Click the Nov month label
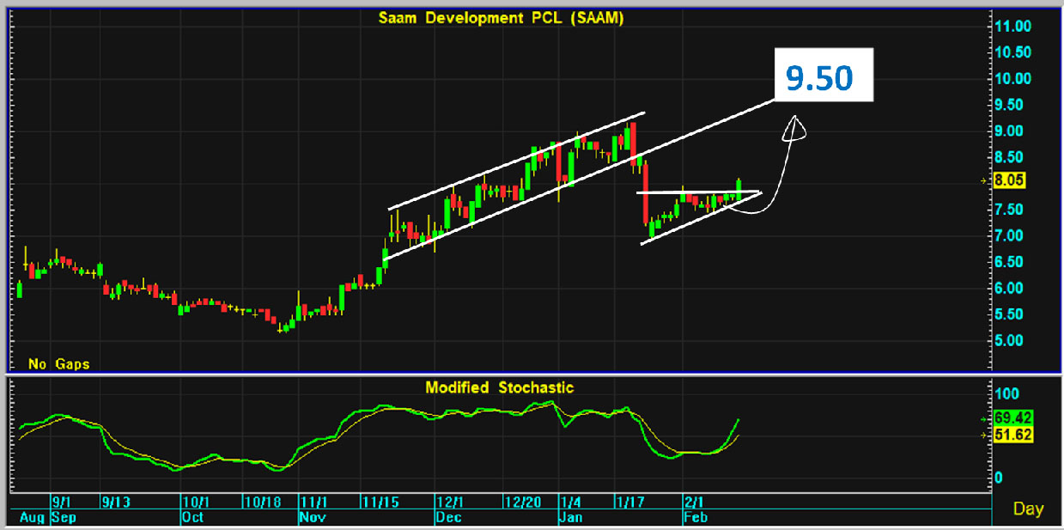The height and width of the screenshot is (530, 1064). pyautogui.click(x=311, y=519)
